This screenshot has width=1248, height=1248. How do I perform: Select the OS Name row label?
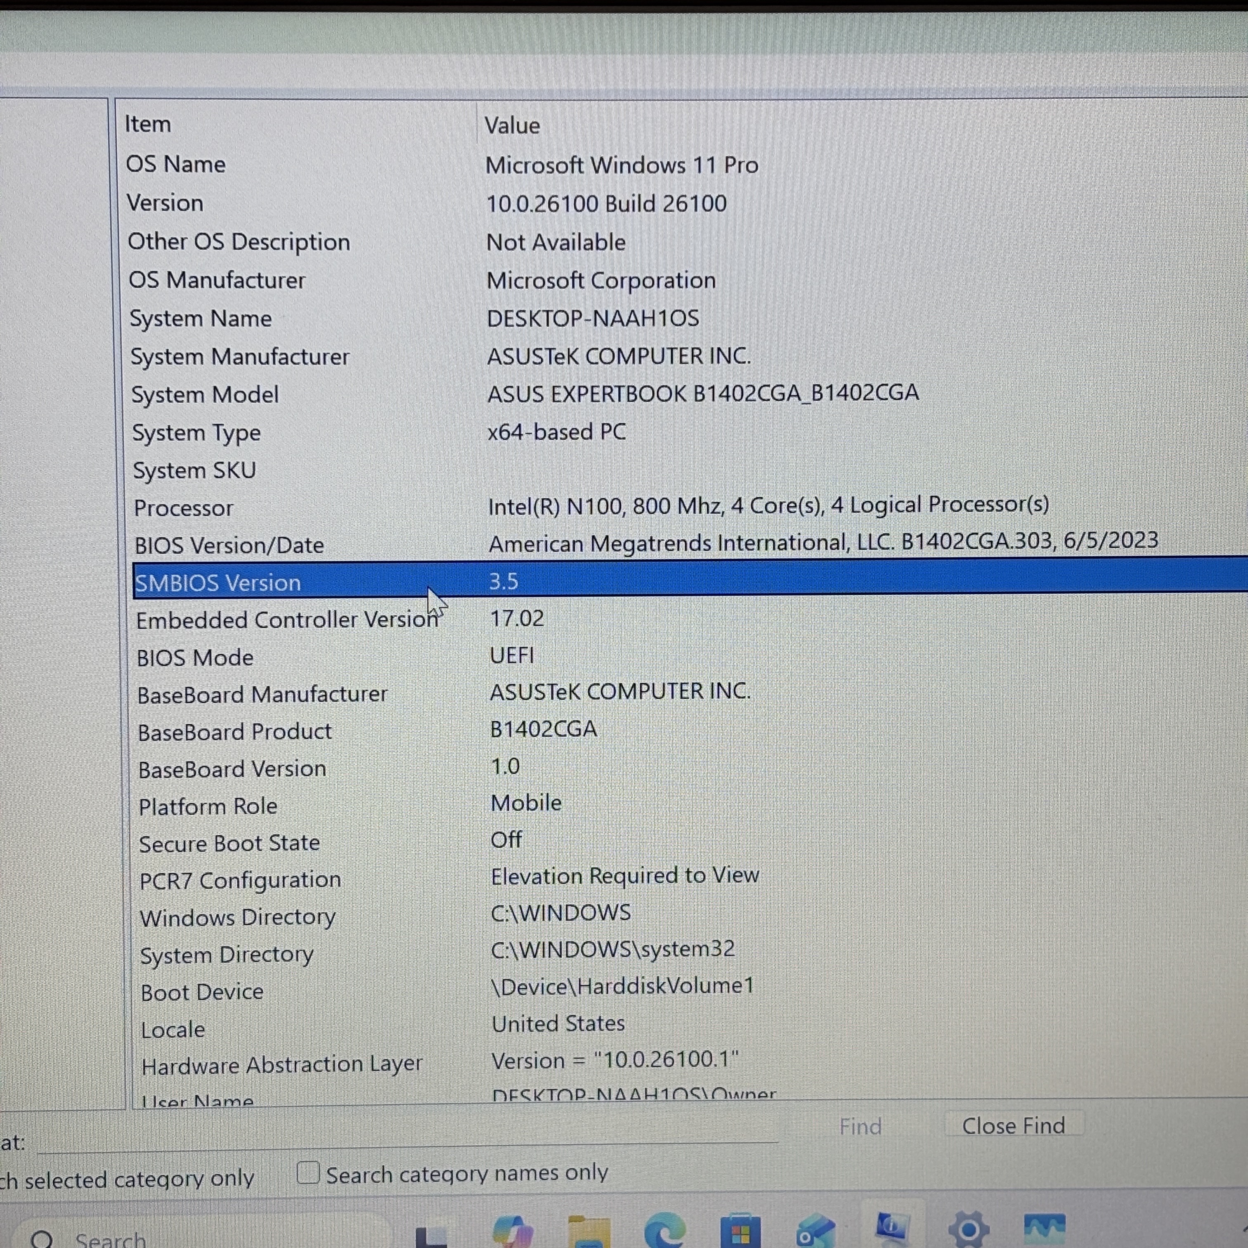coord(176,164)
